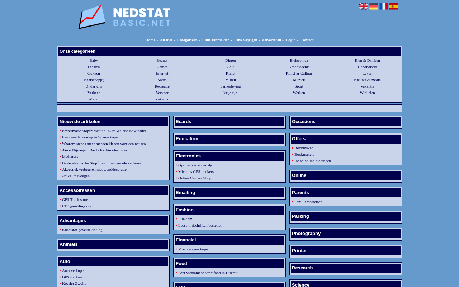
Task: Open the Login link in navigation
Action: tap(291, 40)
